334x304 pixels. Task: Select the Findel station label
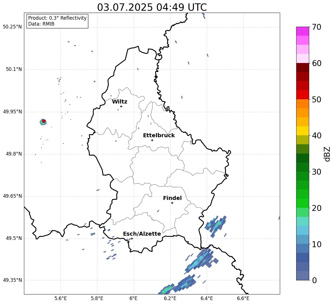(x=172, y=198)
